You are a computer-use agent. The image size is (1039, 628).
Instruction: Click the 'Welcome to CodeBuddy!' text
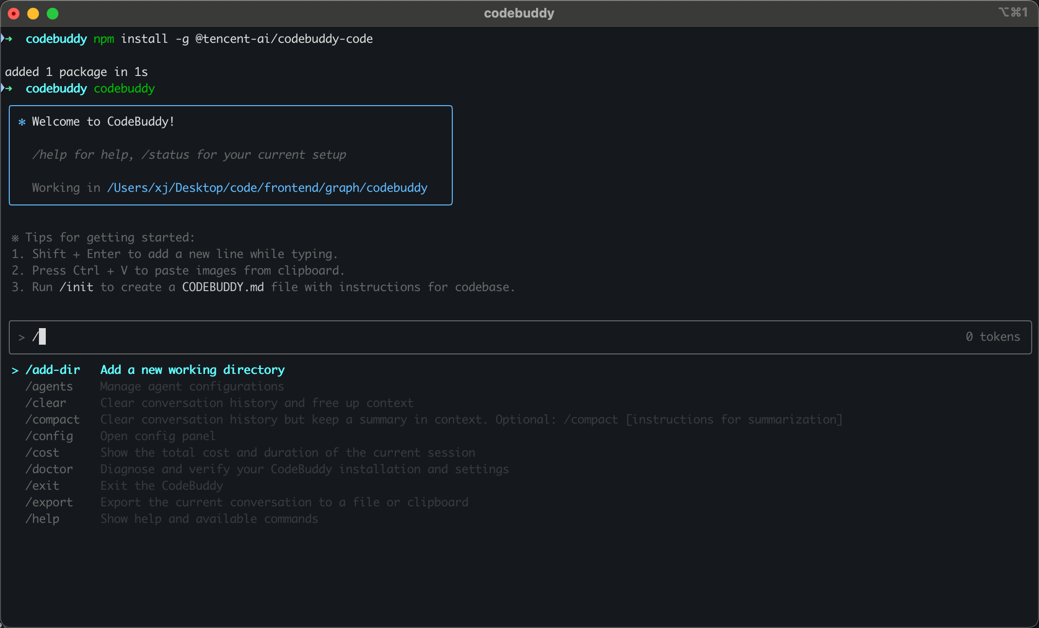click(x=103, y=122)
